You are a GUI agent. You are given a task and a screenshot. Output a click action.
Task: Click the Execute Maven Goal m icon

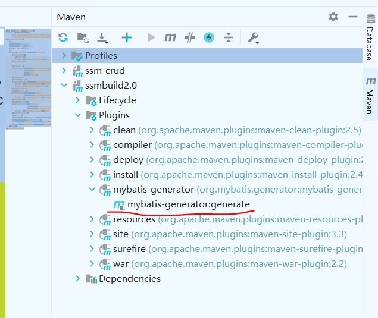[x=170, y=37]
